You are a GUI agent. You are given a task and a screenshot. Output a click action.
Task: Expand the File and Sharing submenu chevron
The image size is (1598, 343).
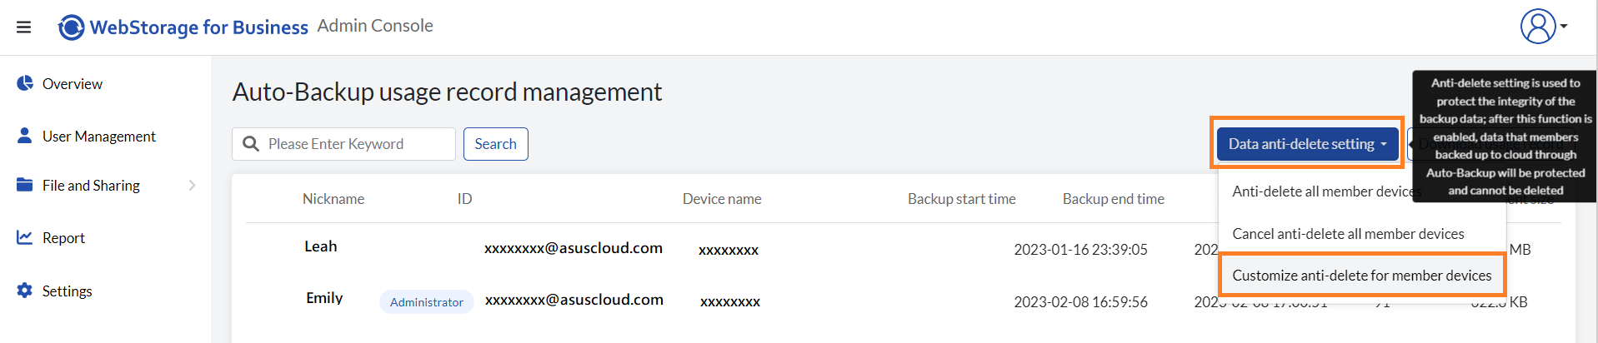pos(192,185)
